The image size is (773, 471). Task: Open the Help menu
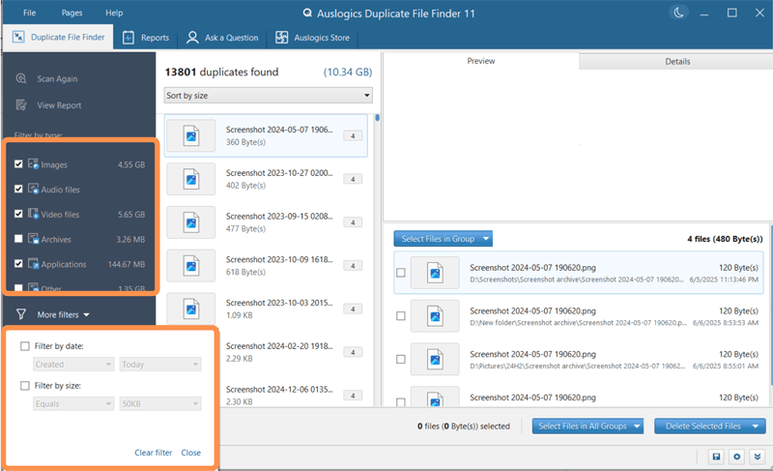click(x=114, y=13)
